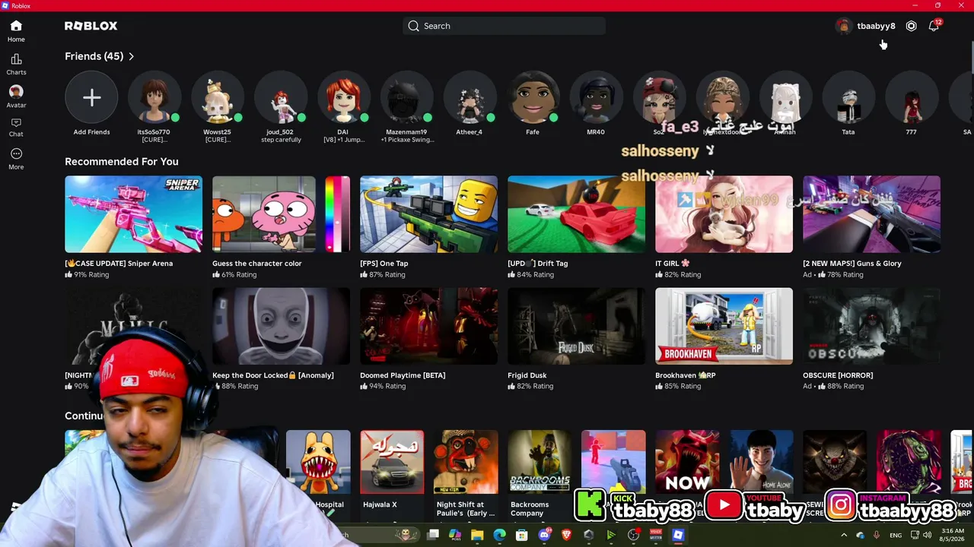The height and width of the screenshot is (547, 974).
Task: Click the 'Frigid Dusk' title text
Action: [527, 375]
